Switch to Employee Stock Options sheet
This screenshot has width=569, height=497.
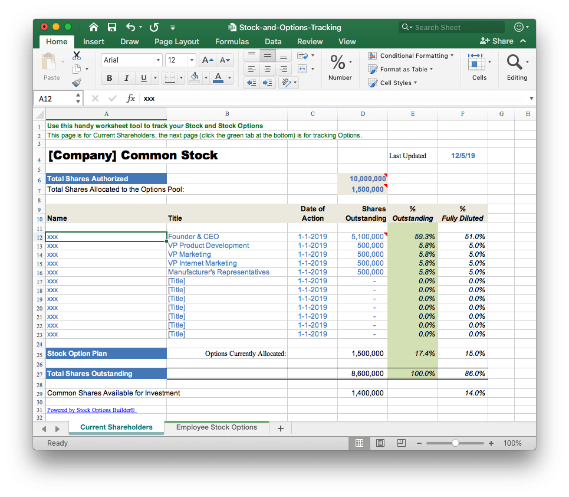pyautogui.click(x=216, y=427)
